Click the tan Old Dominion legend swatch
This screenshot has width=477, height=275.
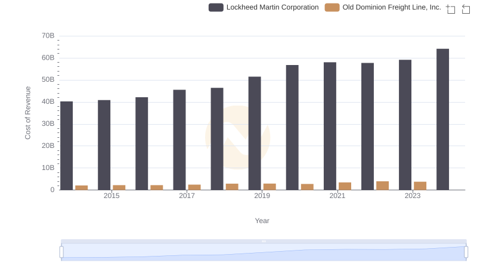click(332, 8)
